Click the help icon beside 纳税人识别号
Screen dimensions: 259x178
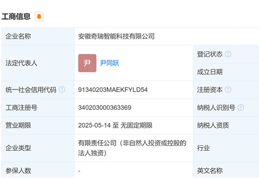[241, 107]
